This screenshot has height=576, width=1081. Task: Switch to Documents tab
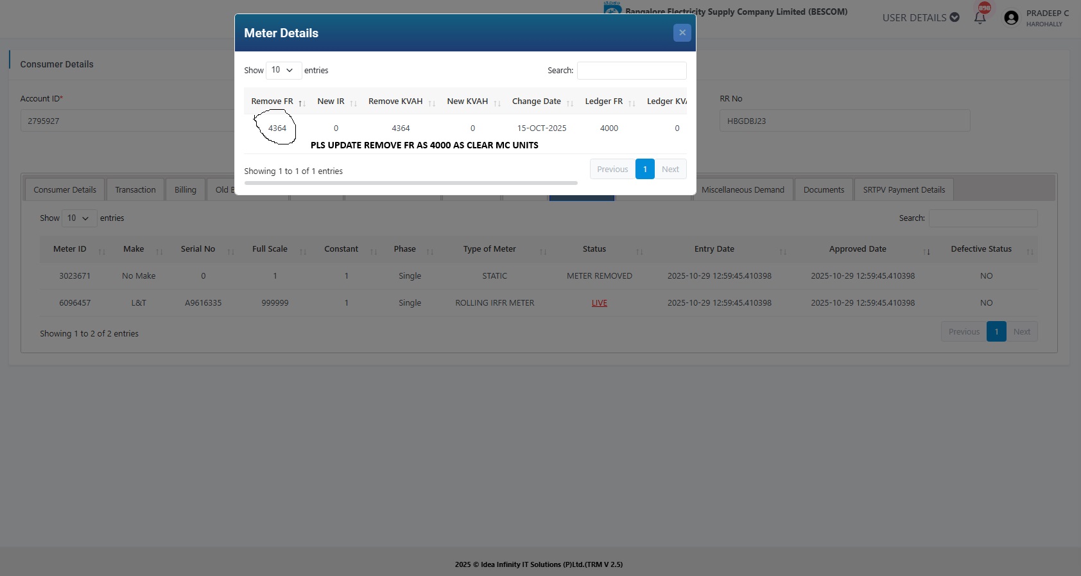824,190
